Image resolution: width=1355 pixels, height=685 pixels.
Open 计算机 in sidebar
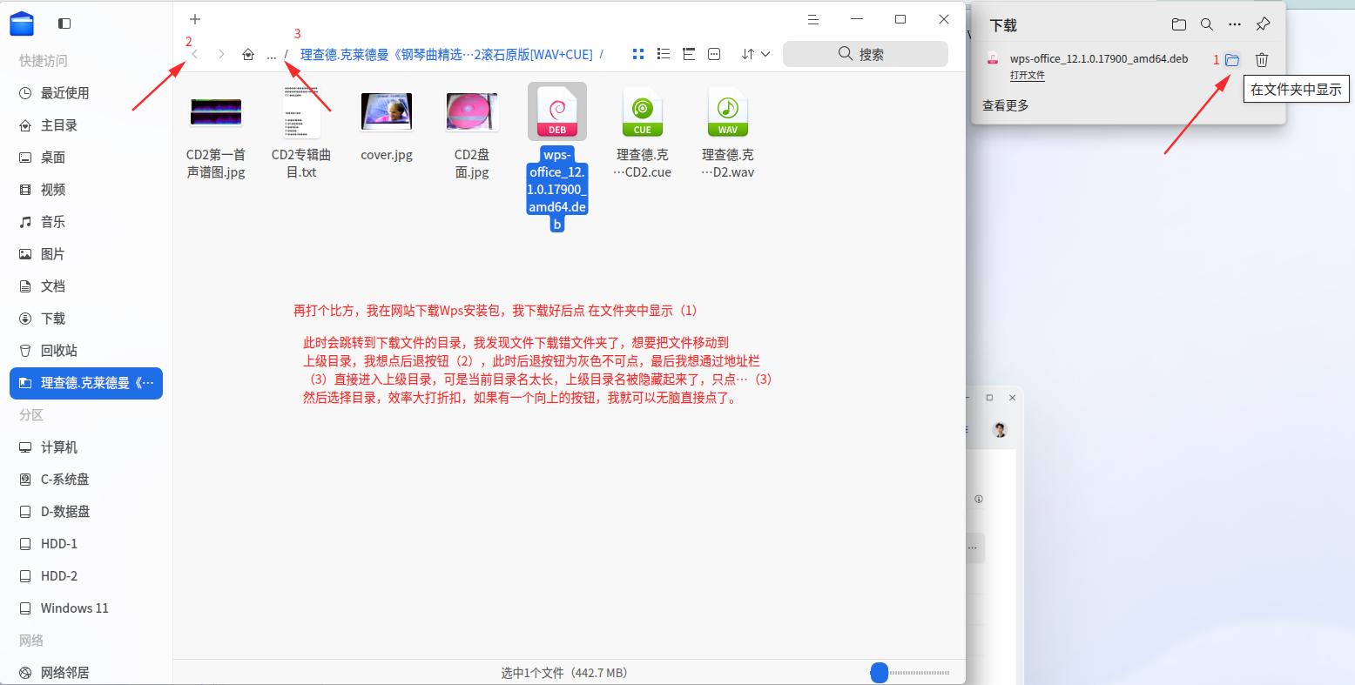[86, 447]
